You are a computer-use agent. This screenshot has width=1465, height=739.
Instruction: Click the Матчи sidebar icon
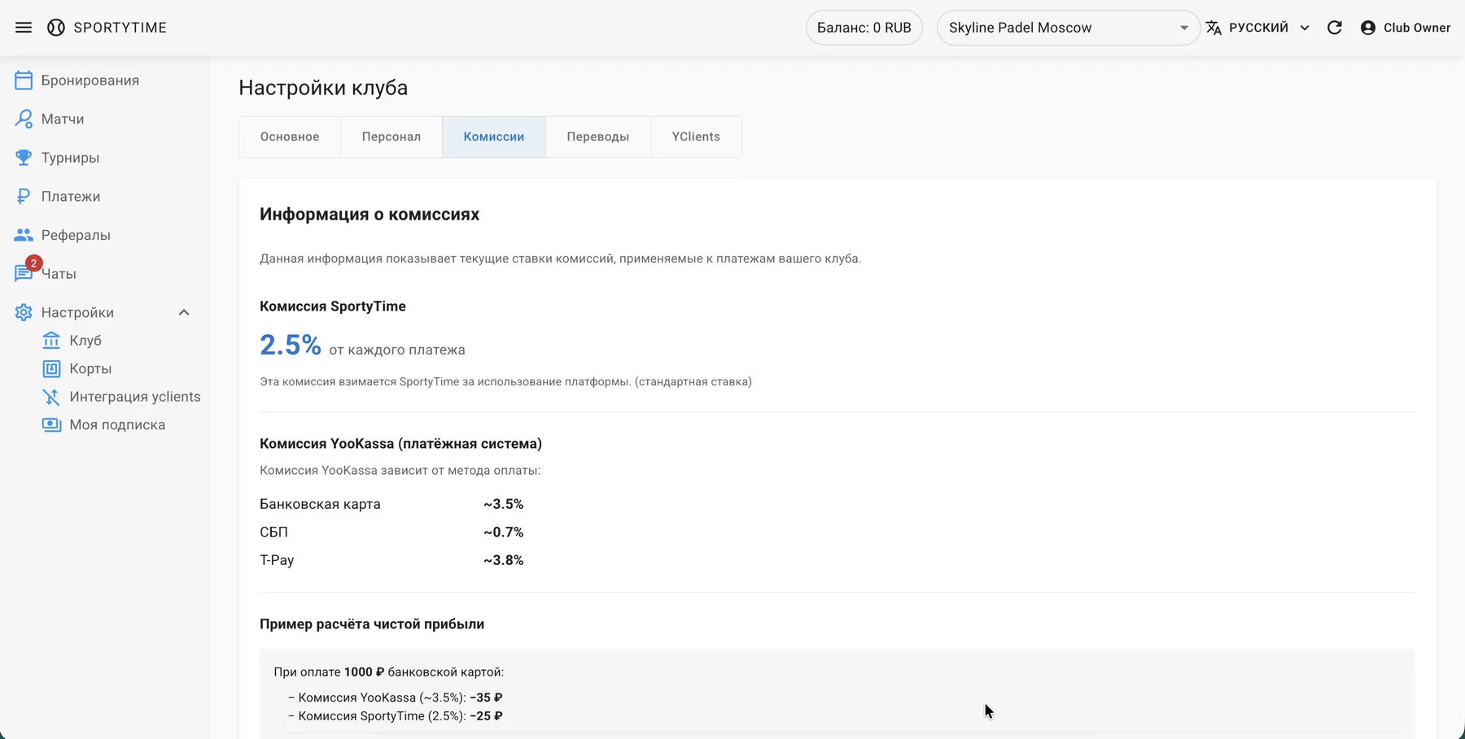tap(24, 119)
